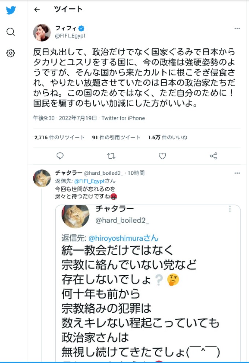249x363 pixels.
Task: Reply to FIFI's tweet via speech bubble icon
Action: (60, 156)
